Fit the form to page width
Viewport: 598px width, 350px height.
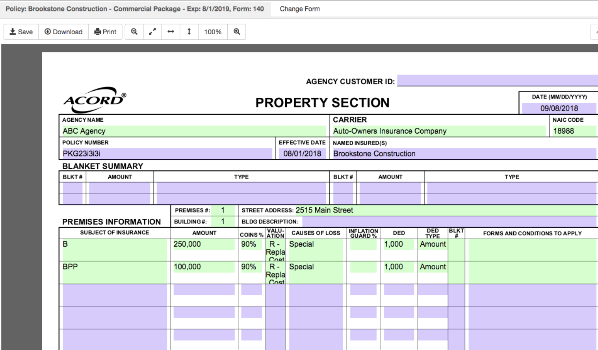pos(171,32)
